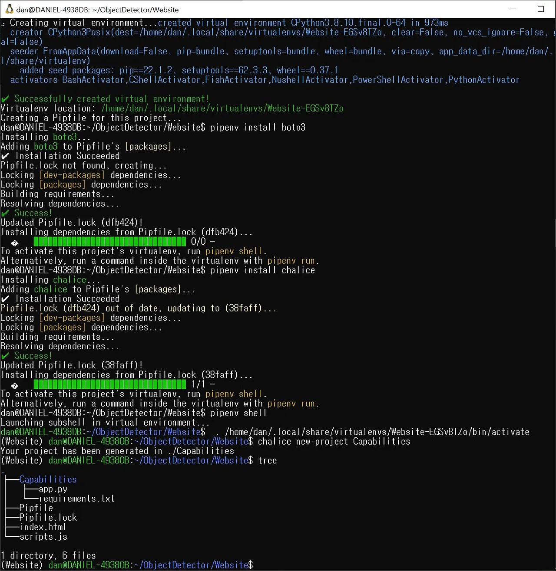556x571 pixels.
Task: Click 'Updated Pipfile.lock (dfb424)!' line
Action: tap(72, 223)
